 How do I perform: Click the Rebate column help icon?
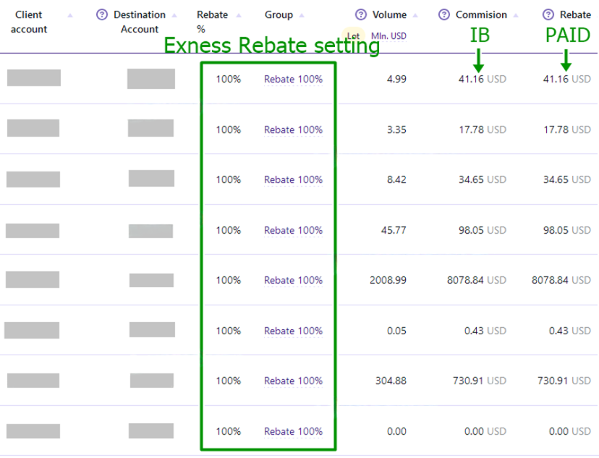[548, 15]
